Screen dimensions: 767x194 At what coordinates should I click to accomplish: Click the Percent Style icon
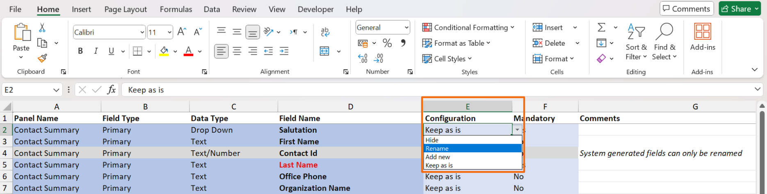click(387, 43)
